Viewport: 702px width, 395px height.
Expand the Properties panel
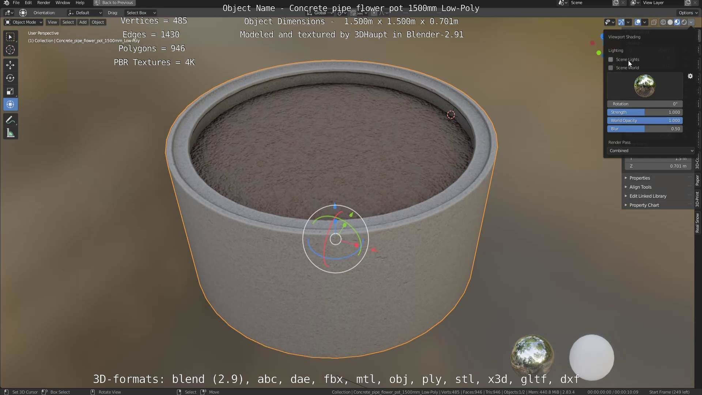point(657,178)
